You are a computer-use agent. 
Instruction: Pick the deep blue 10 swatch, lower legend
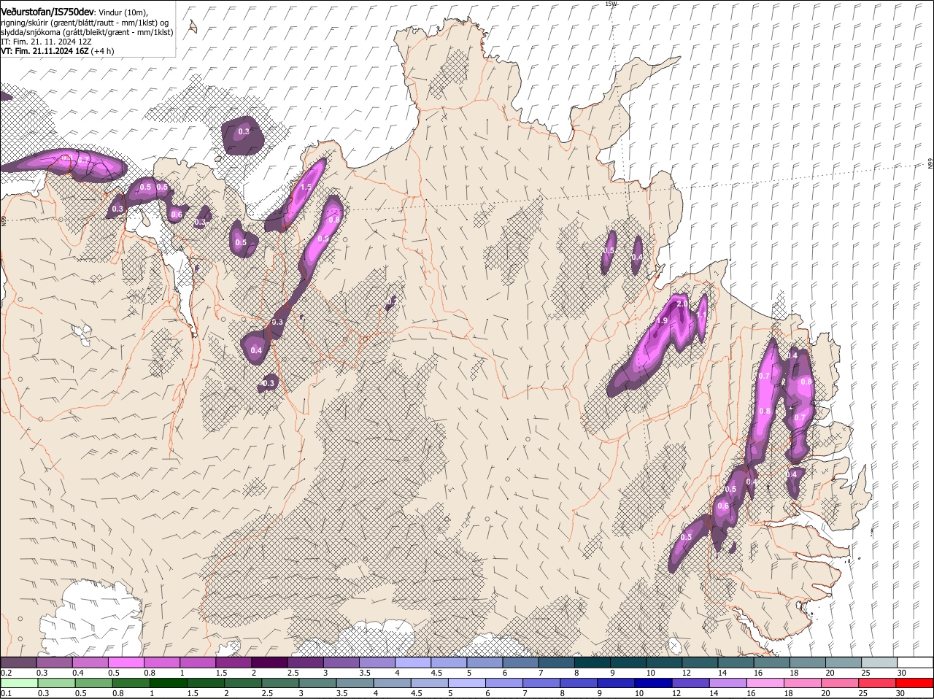pos(654,683)
